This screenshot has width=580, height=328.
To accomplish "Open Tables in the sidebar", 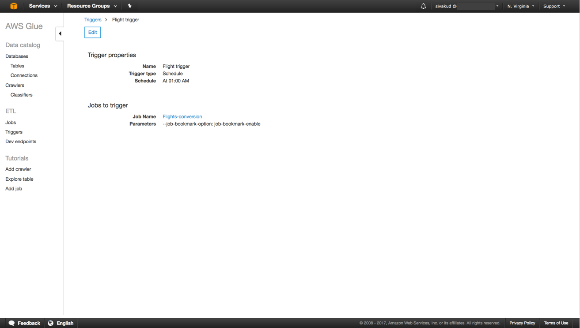I will pyautogui.click(x=17, y=66).
